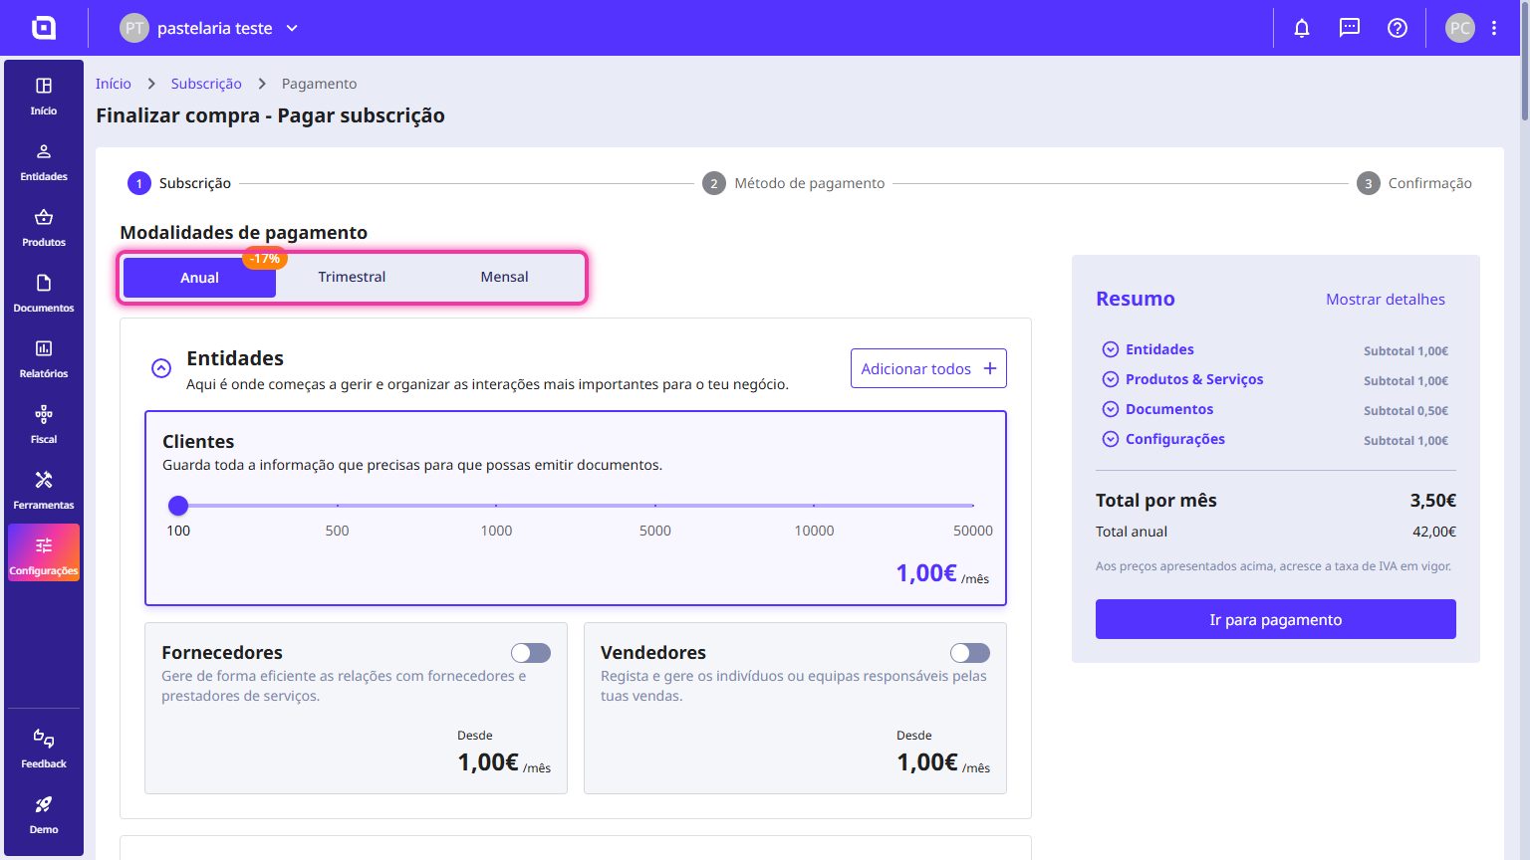
Task: Click step 1 Subscrição
Action: pyautogui.click(x=179, y=183)
